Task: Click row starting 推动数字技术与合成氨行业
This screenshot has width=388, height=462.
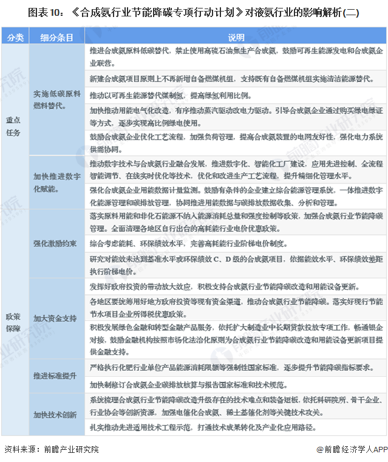Action: (236, 170)
